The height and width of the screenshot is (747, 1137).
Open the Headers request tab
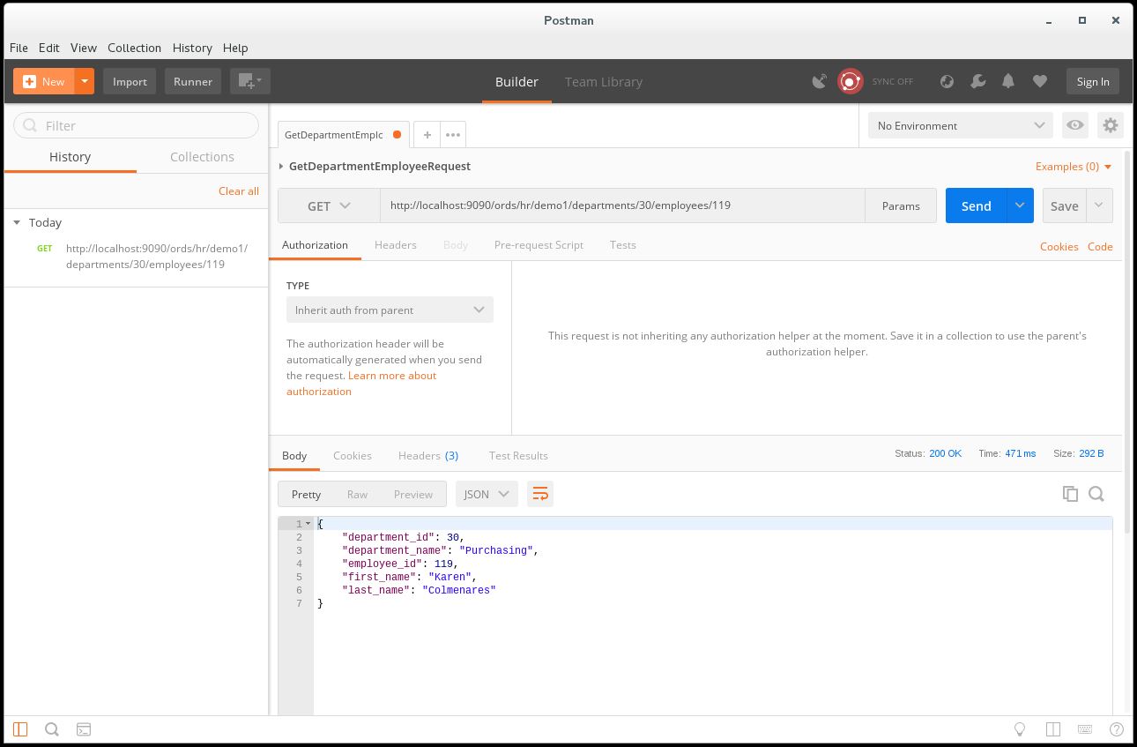[395, 245]
